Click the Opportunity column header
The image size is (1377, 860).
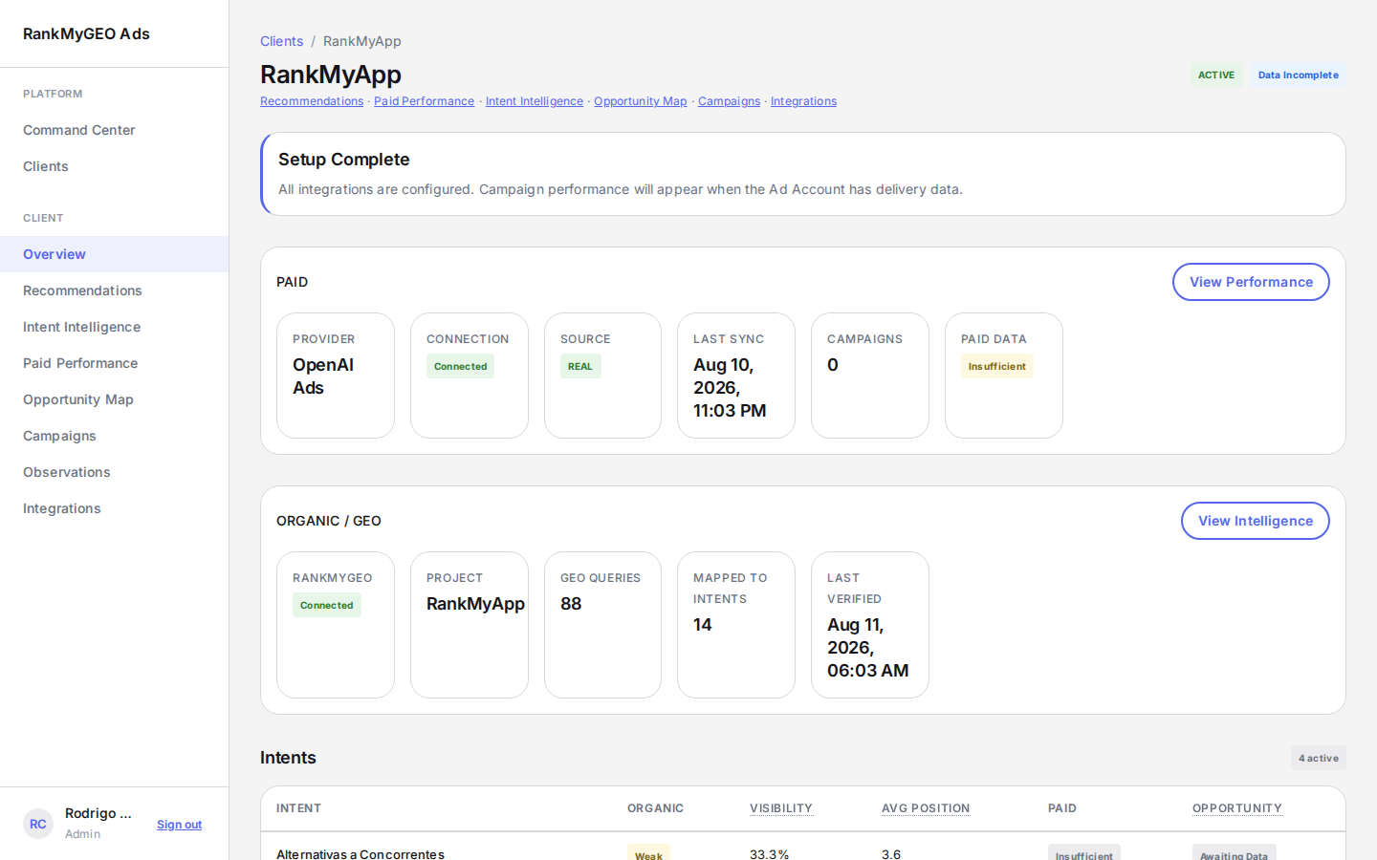click(x=1236, y=808)
